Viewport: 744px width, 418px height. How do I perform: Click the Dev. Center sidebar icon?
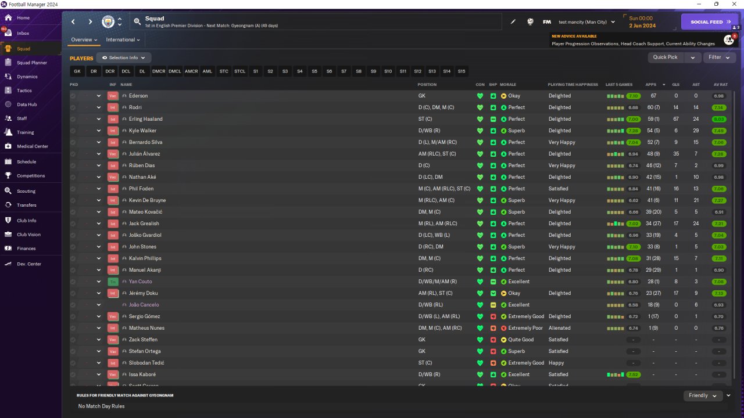tap(8, 264)
